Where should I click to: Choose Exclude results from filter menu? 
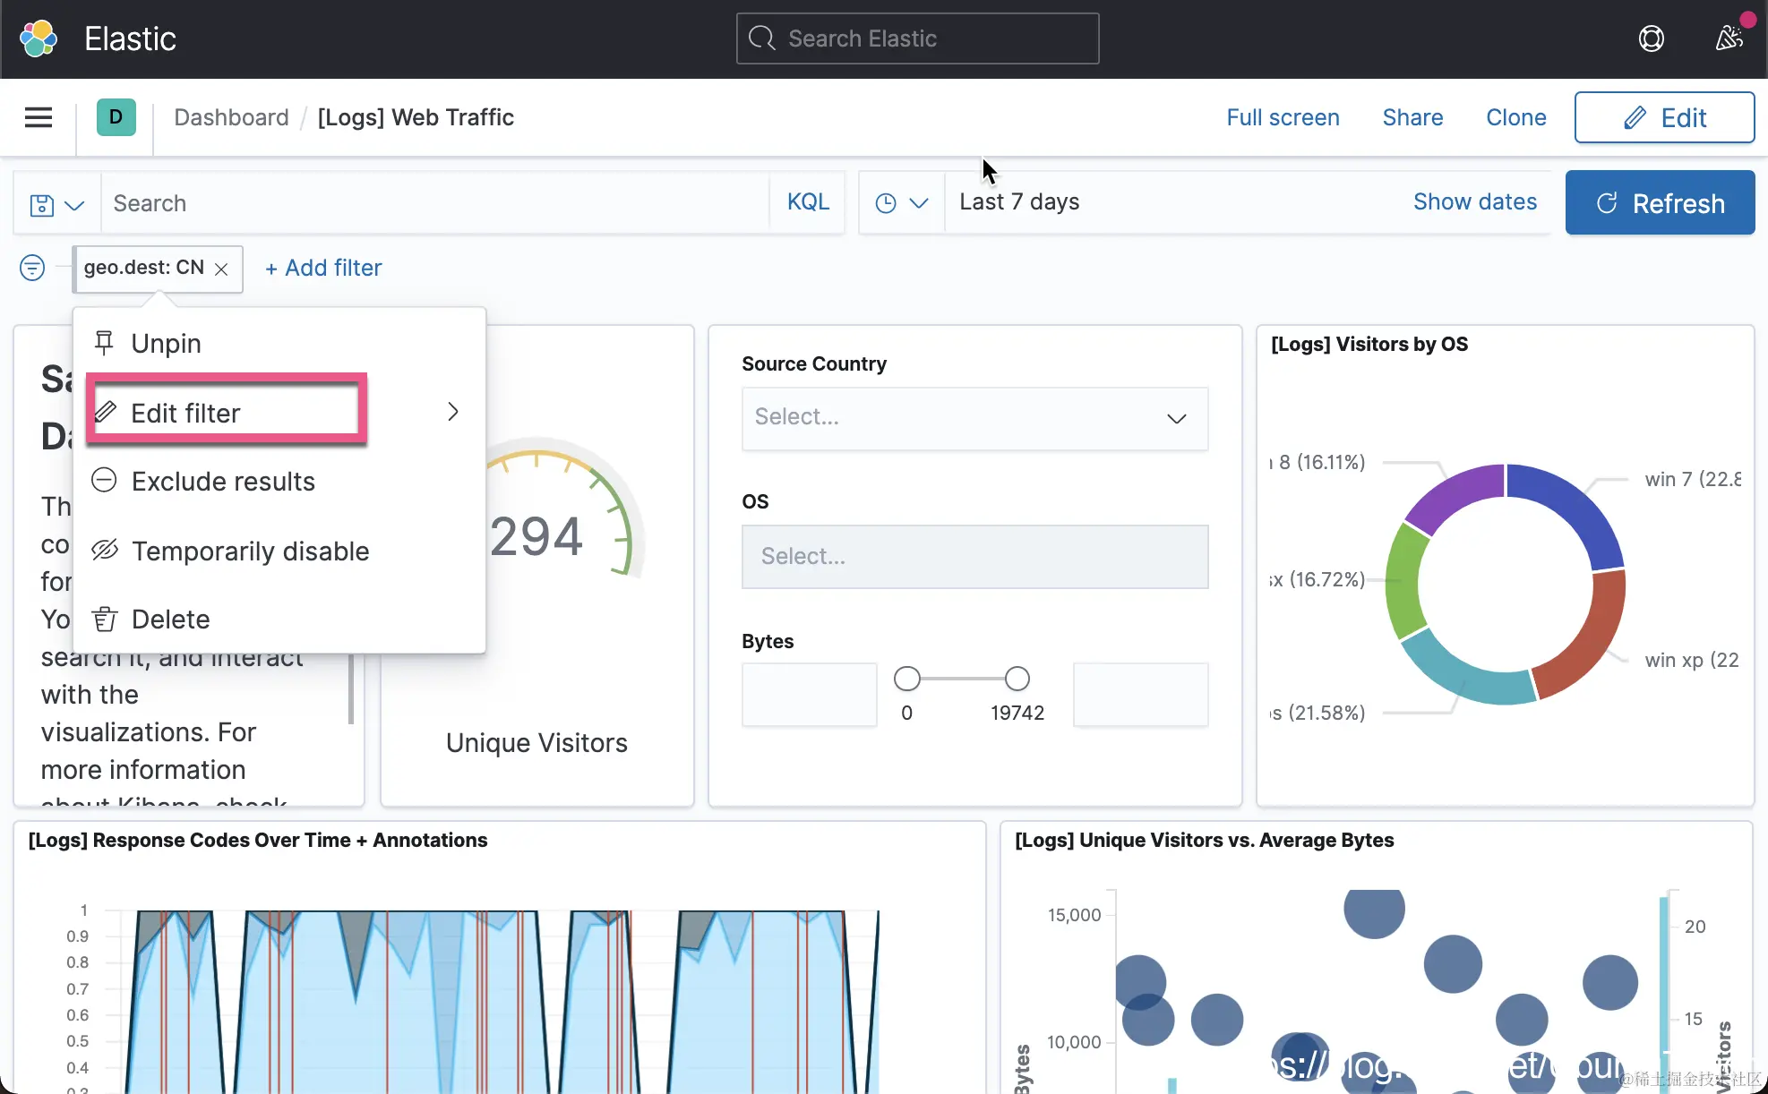pos(223,482)
